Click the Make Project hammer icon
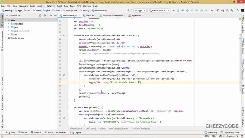This screenshot has height=138, width=245. tap(129, 10)
